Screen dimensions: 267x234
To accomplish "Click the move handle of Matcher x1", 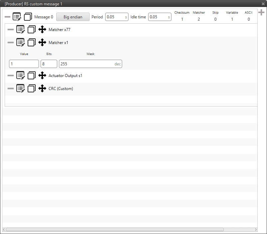I will (42, 42).
